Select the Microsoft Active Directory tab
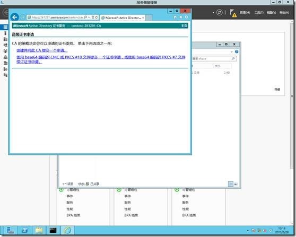 point(123,17)
